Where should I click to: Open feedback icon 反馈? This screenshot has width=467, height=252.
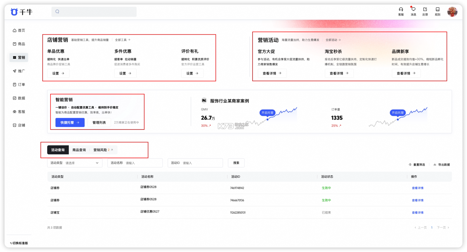(425, 12)
